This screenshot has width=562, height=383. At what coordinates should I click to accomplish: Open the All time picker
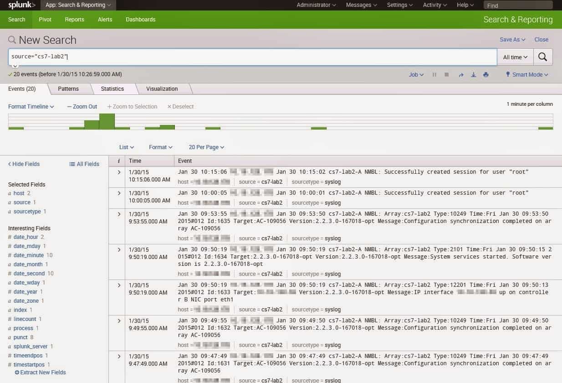pos(515,57)
